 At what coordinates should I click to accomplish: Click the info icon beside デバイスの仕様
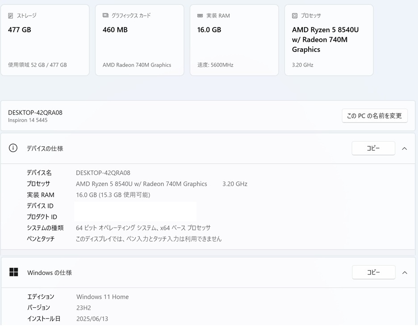pos(13,148)
